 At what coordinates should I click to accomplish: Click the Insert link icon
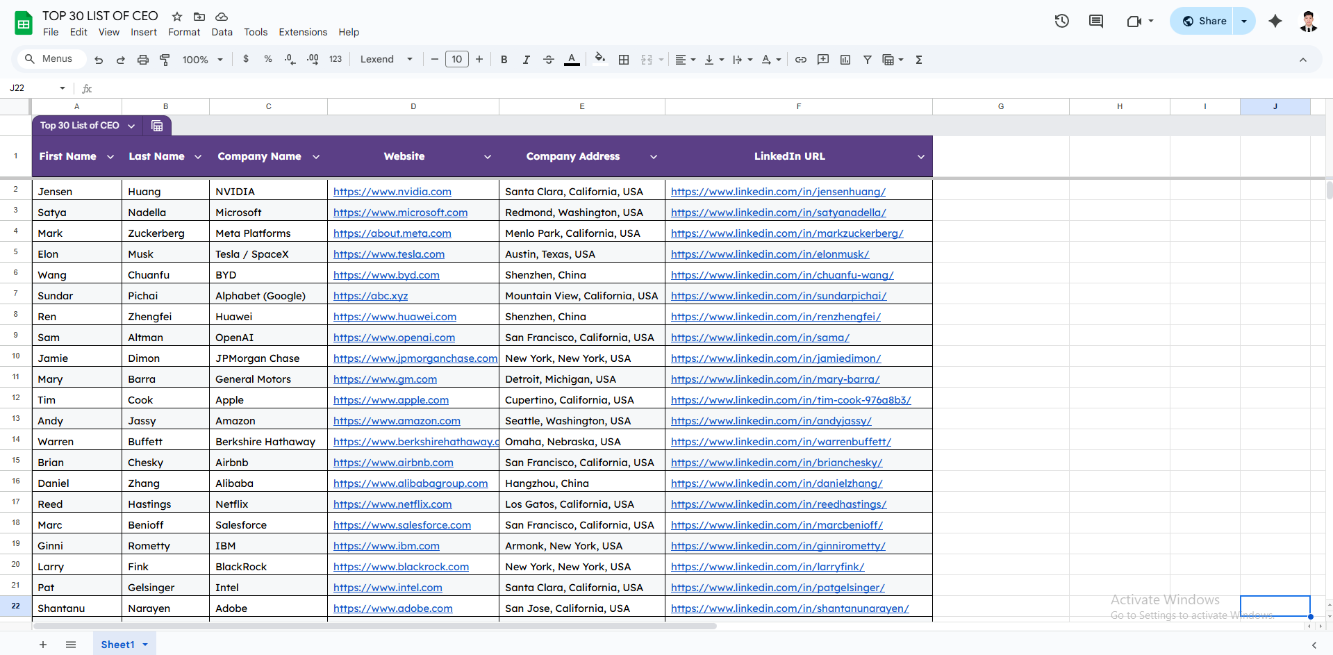801,60
